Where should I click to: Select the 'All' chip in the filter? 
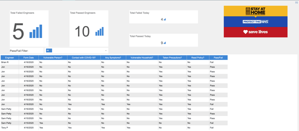pyautogui.click(x=49, y=51)
